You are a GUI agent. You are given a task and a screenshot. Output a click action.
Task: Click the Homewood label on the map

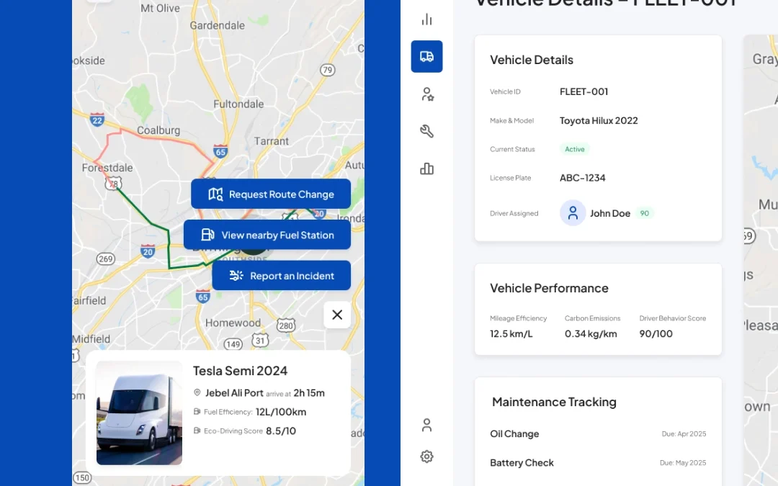233,323
